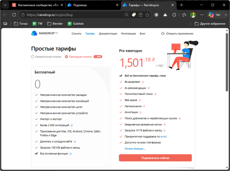This screenshot has width=230, height=171.
Task: Show info for AI-ассистент
Action: (143, 82)
